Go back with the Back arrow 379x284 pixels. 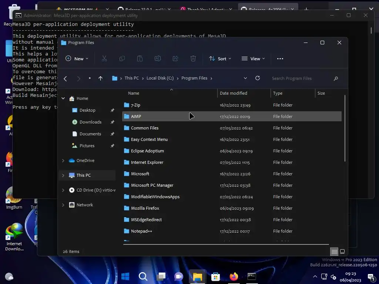pos(65,78)
